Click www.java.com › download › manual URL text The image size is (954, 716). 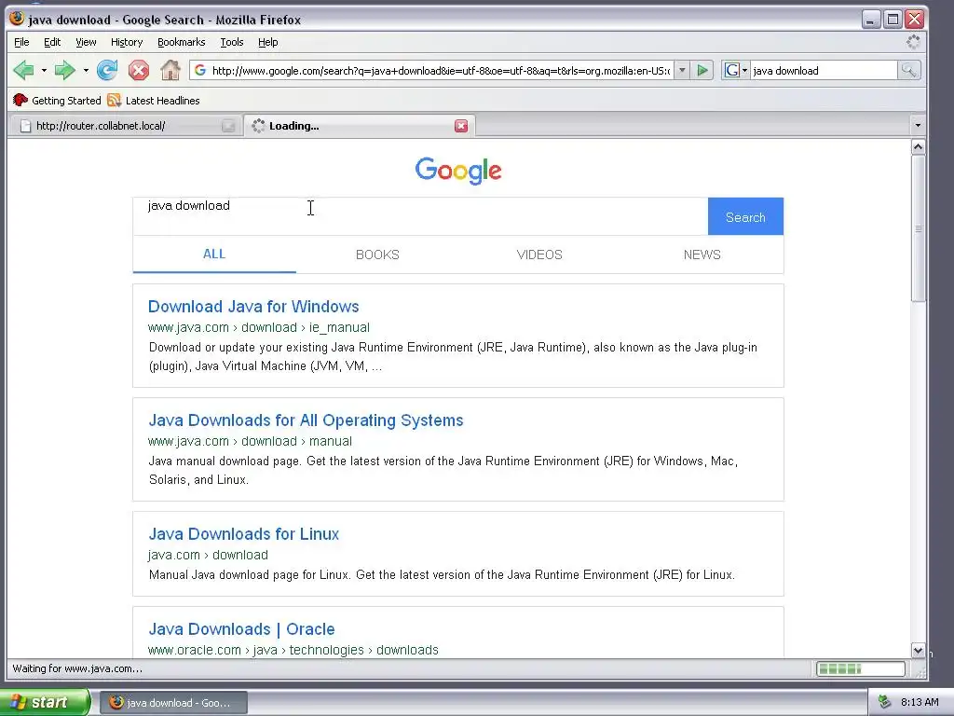click(x=250, y=441)
